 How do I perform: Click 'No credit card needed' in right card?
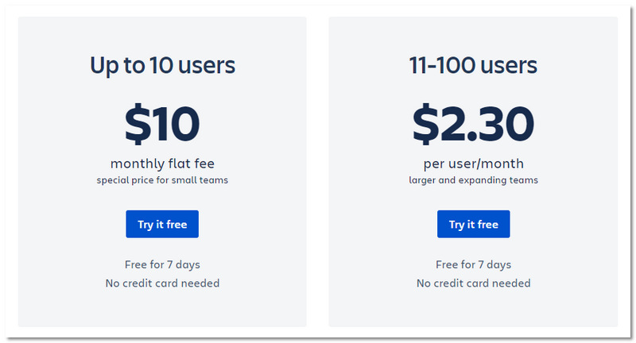(473, 283)
